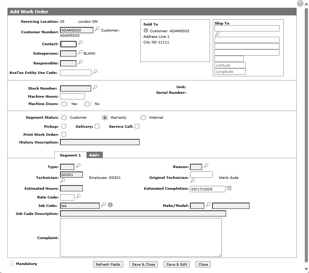Open Job Code search magnifier
Screen dimensions: 309x273
coord(104,205)
